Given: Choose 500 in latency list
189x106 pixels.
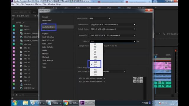Looking at the screenshot, I should [x=95, y=74].
